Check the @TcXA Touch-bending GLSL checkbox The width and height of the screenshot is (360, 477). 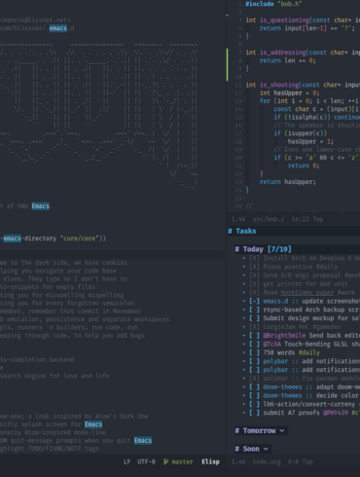click(x=255, y=344)
